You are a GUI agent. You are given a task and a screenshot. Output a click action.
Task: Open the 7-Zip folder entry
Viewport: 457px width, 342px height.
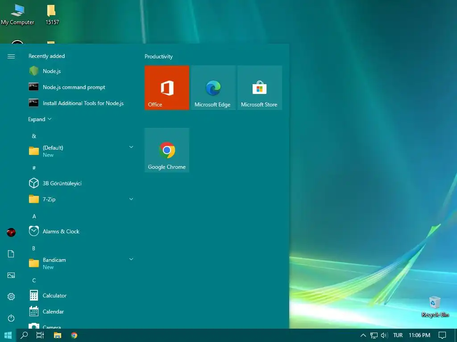[x=81, y=199]
